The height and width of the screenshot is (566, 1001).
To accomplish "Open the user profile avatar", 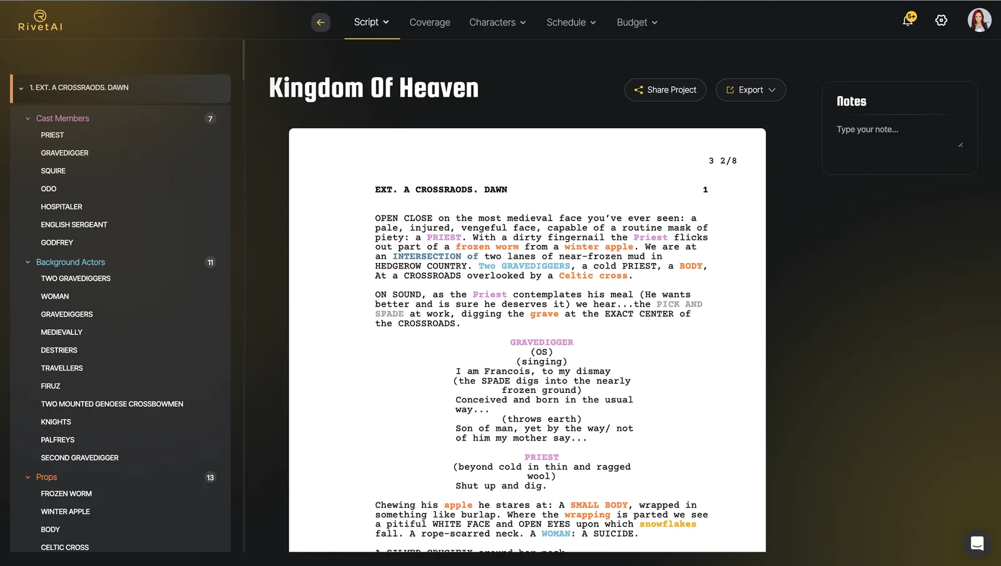I will coord(979,20).
